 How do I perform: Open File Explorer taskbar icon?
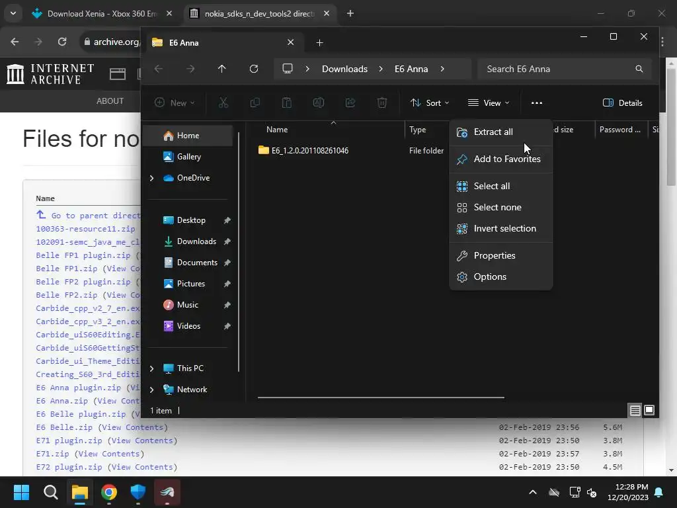point(80,492)
